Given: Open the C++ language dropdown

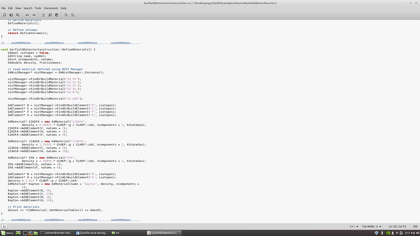Looking at the screenshot, I should 354,226.
